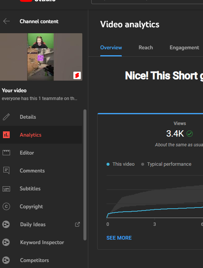Click the Shorts badge on the thumbnail

click(x=77, y=75)
